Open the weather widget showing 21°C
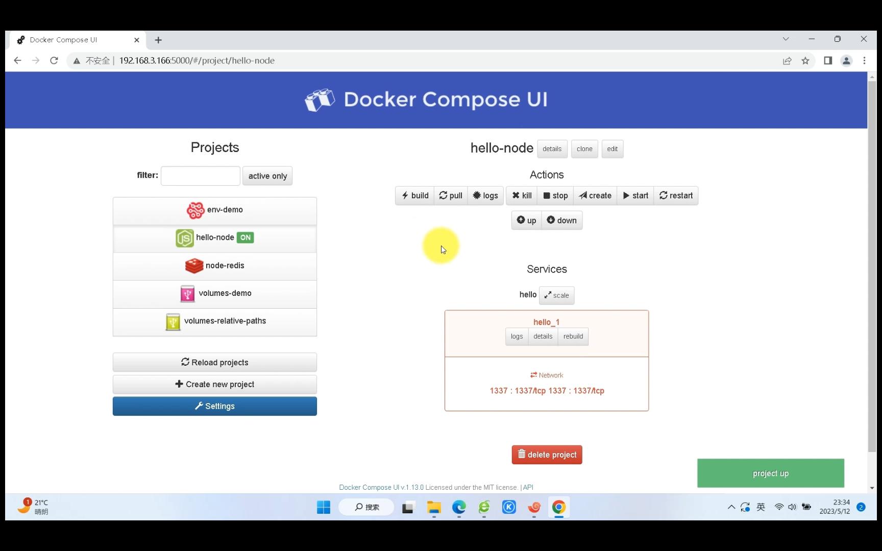 tap(33, 507)
